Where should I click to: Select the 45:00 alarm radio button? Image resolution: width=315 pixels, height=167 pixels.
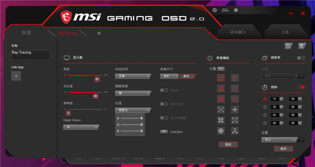265,115
